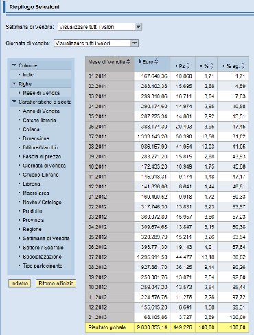Select the Libreria characteristic
The height and width of the screenshot is (335, 254).
tap(32, 184)
